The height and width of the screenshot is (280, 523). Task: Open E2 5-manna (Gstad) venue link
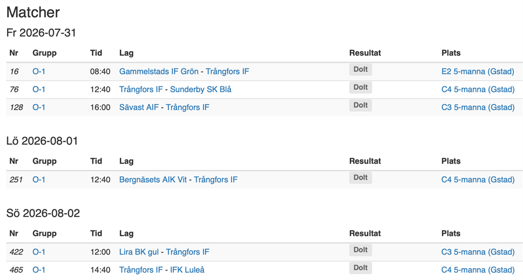pyautogui.click(x=478, y=72)
